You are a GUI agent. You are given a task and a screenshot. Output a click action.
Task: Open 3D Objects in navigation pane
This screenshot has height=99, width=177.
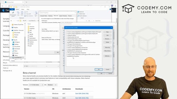click(16, 42)
